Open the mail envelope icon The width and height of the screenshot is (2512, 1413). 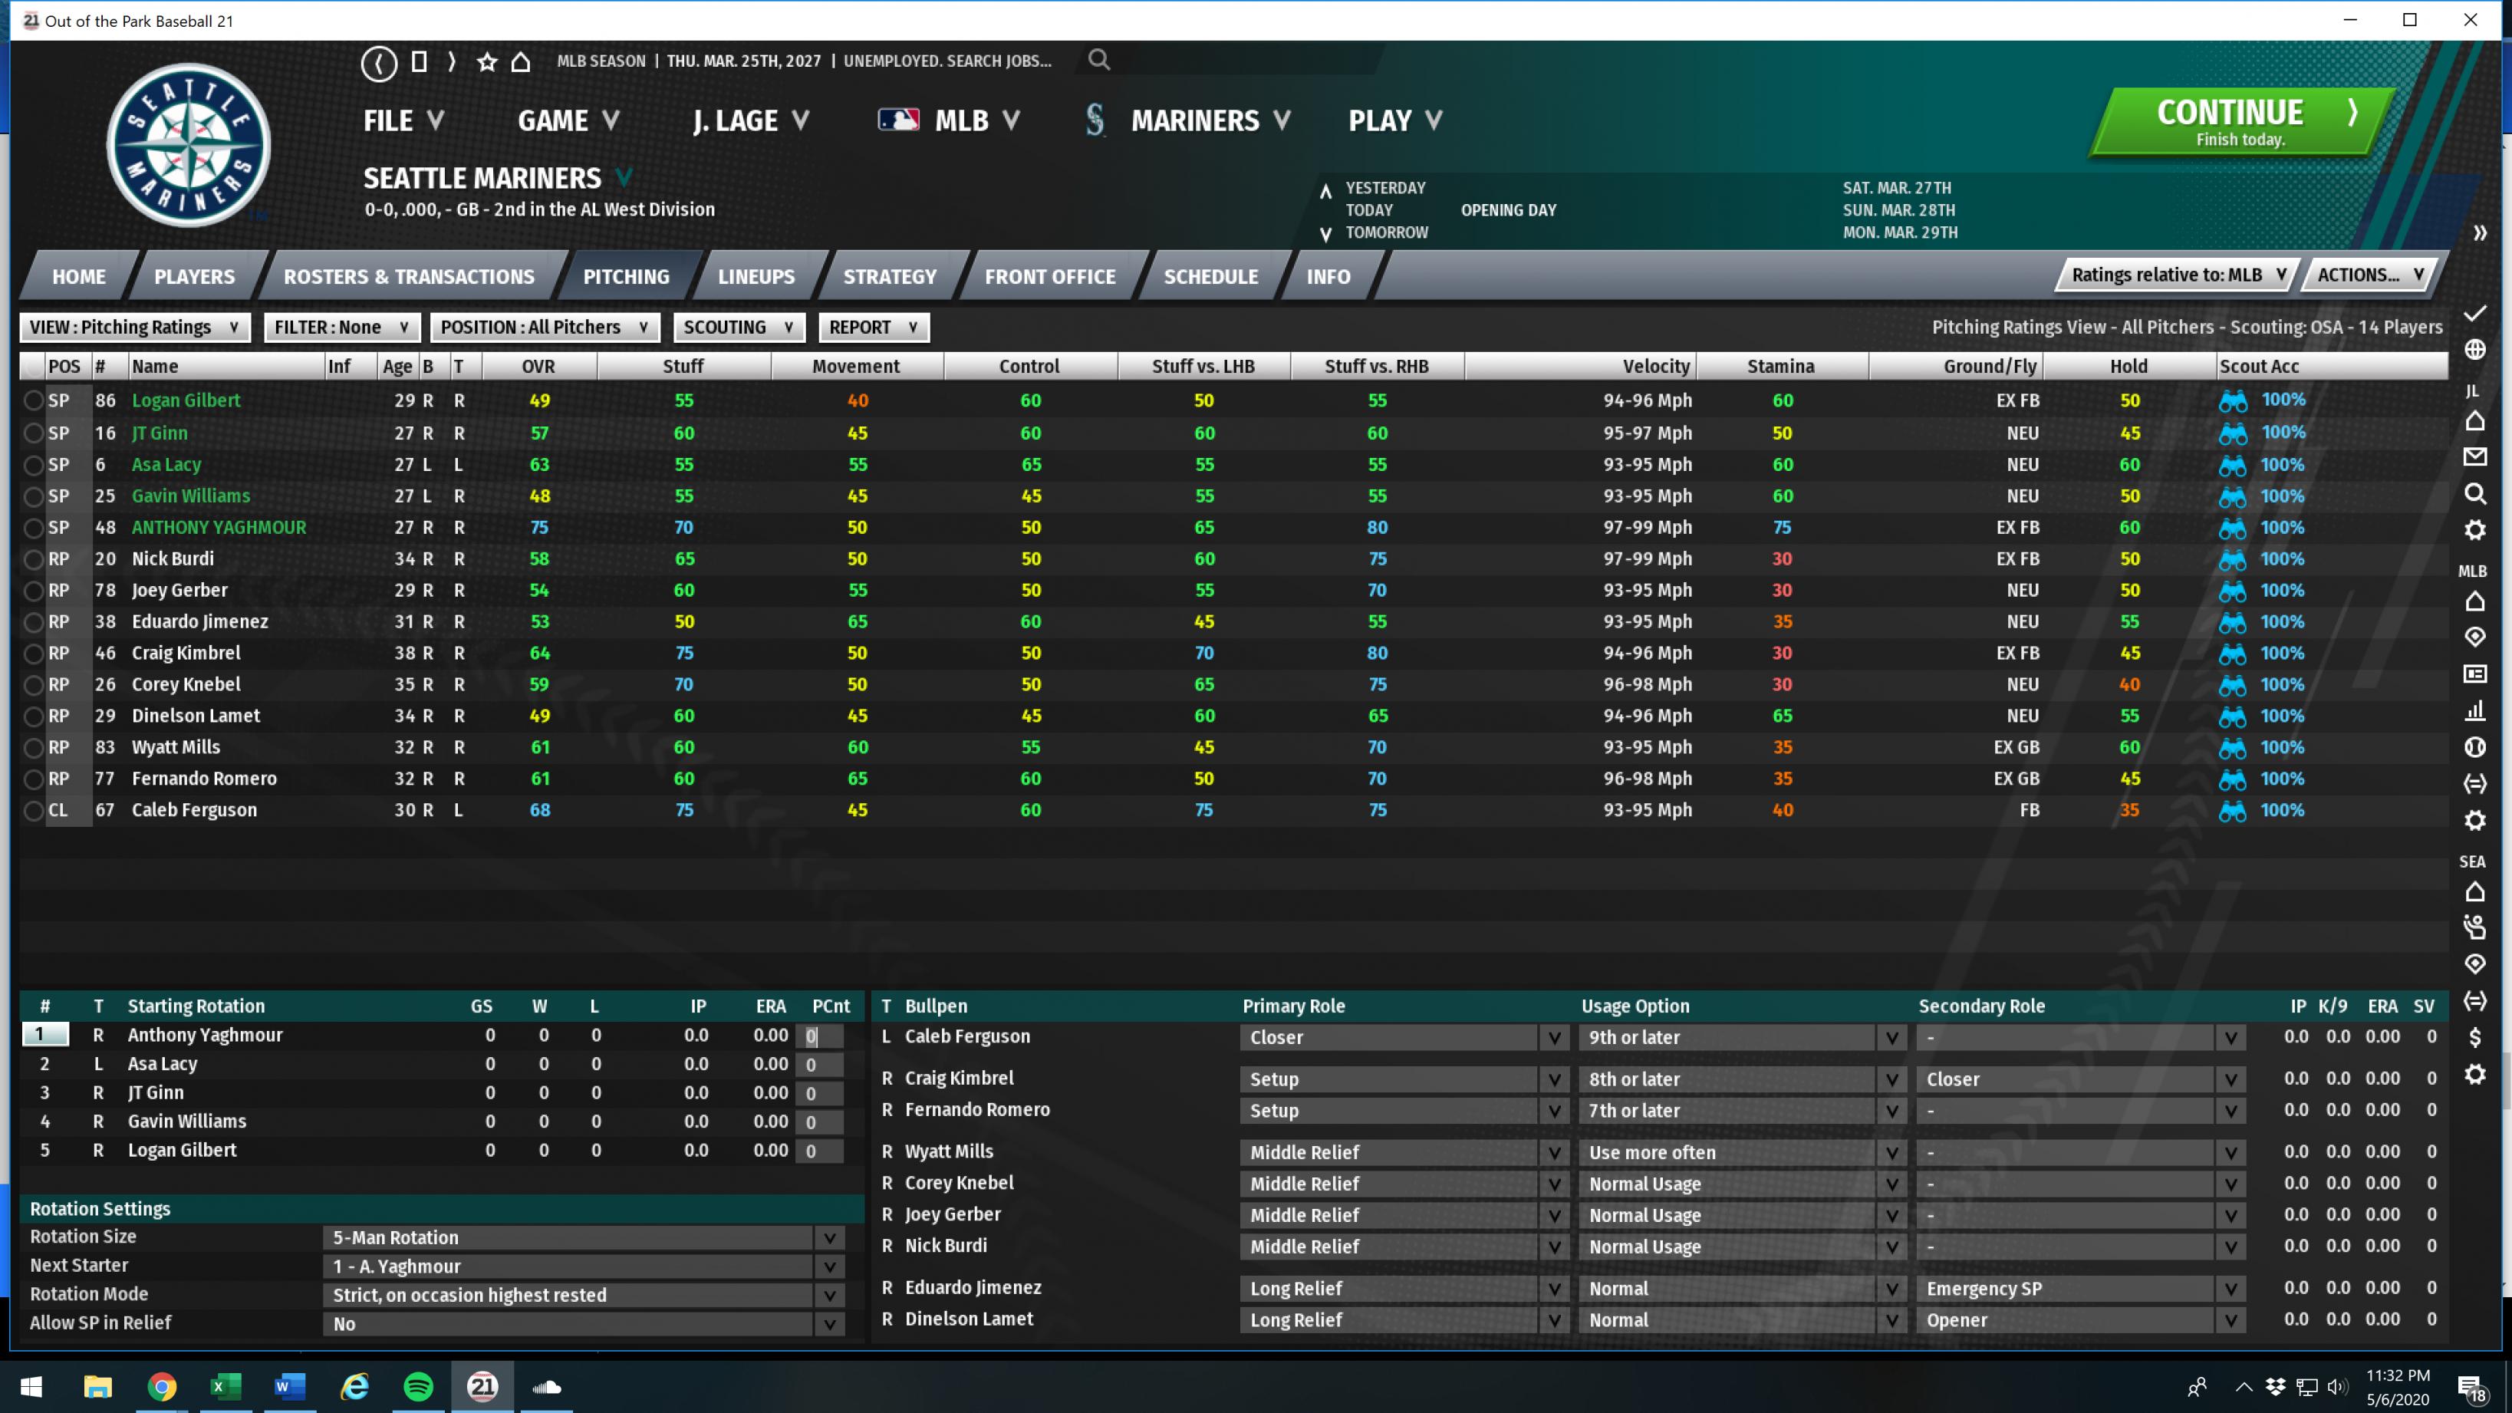(2475, 456)
